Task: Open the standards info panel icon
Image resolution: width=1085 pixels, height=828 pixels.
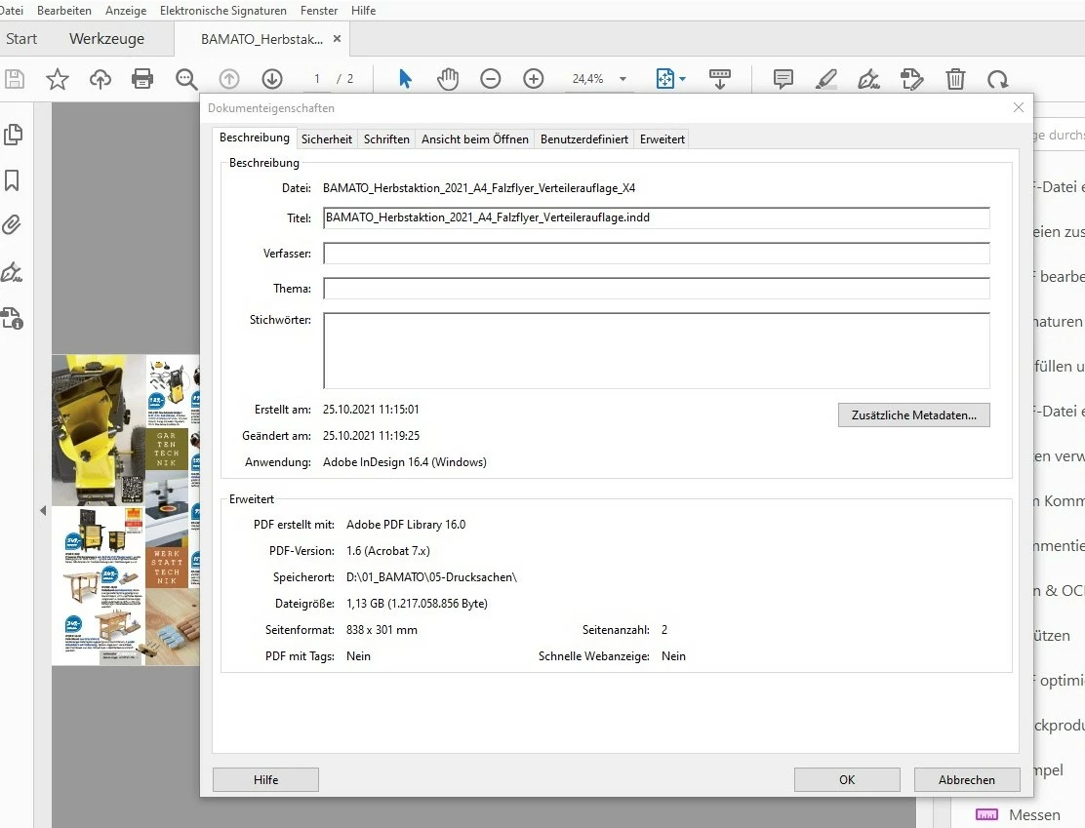Action: point(12,318)
